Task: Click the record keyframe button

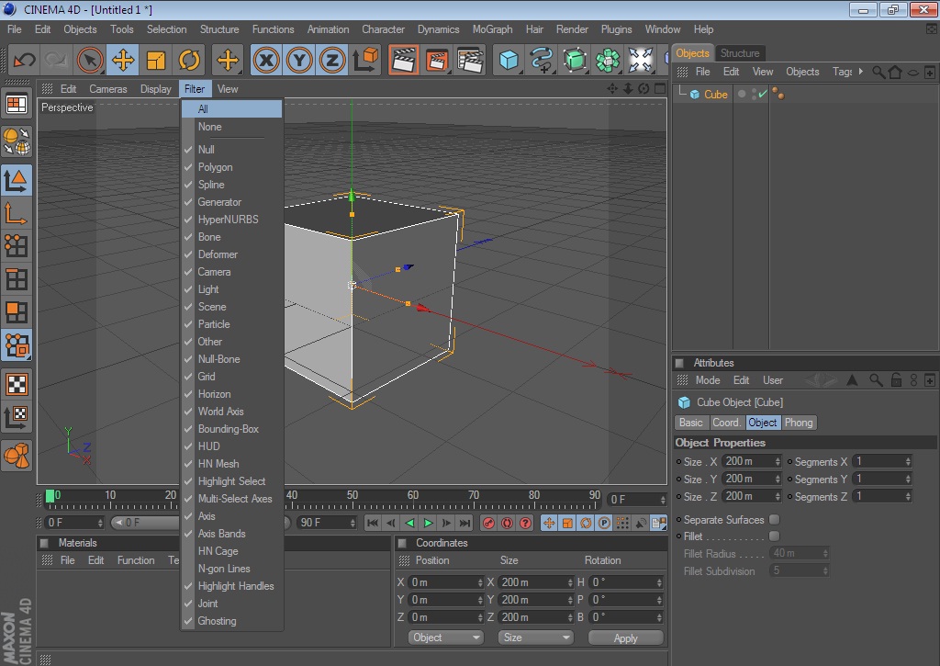Action: (488, 524)
